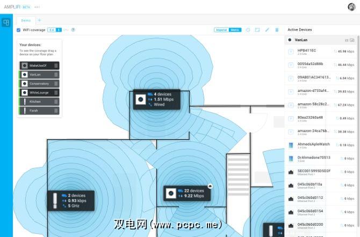
Task: Click drag handle on Farah device
Action: click(x=56, y=111)
